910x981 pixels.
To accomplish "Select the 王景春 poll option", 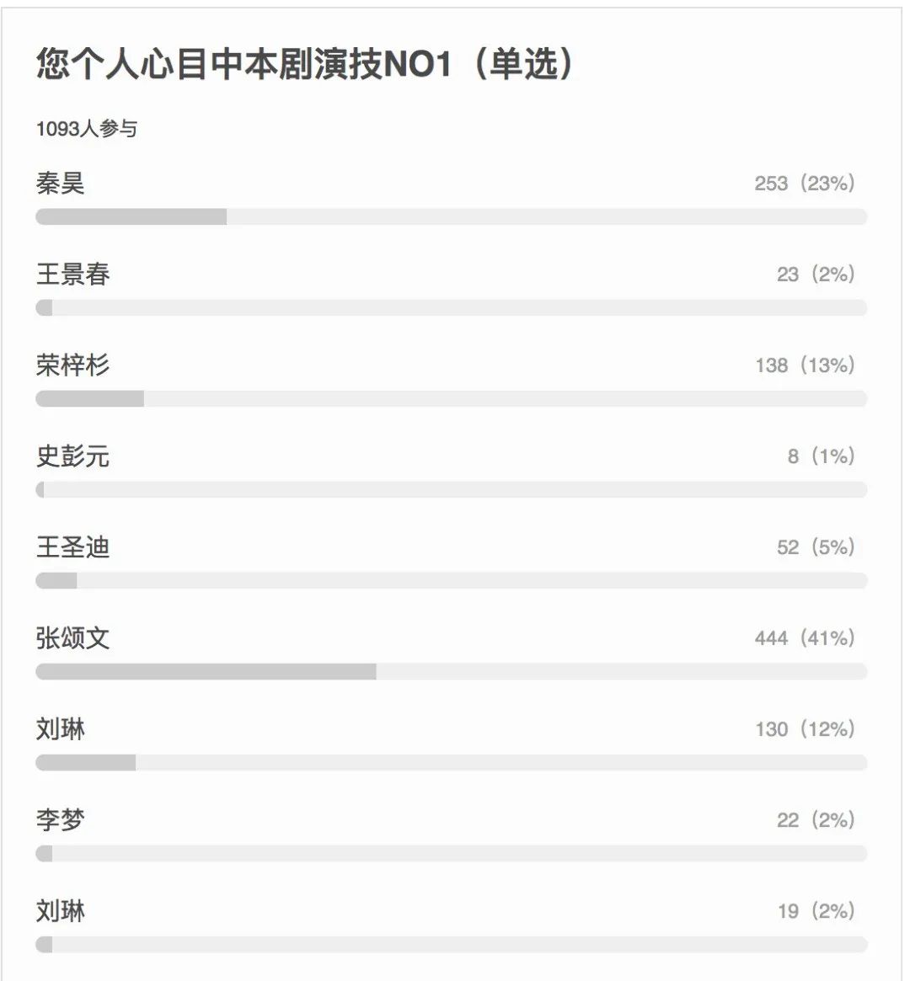I will 72,275.
